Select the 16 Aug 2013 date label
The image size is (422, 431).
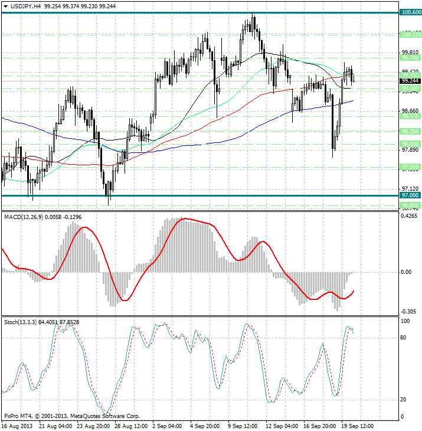[x=17, y=426]
